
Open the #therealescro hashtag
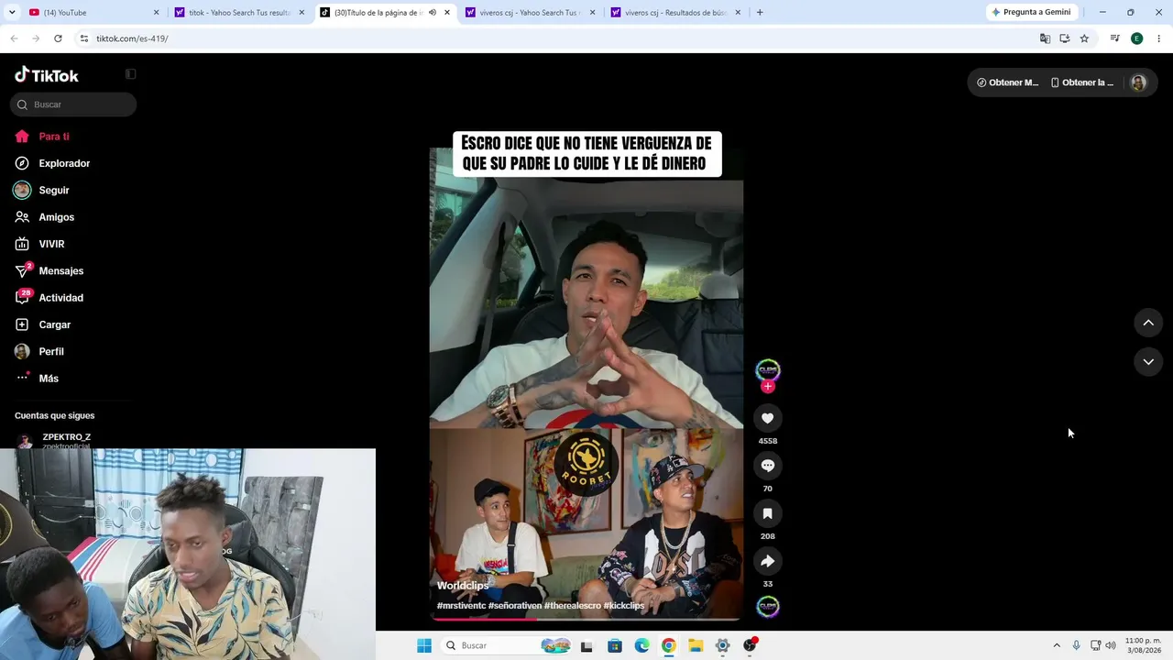pos(572,606)
